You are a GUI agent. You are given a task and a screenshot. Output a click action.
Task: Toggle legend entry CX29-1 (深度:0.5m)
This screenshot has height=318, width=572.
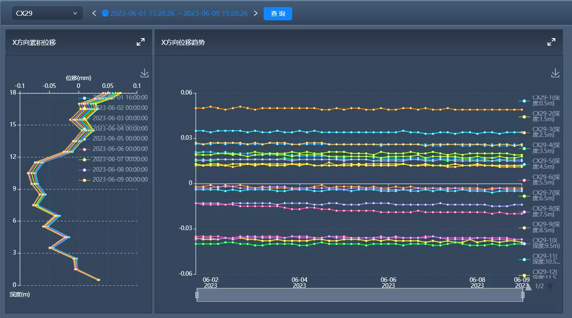[540, 100]
